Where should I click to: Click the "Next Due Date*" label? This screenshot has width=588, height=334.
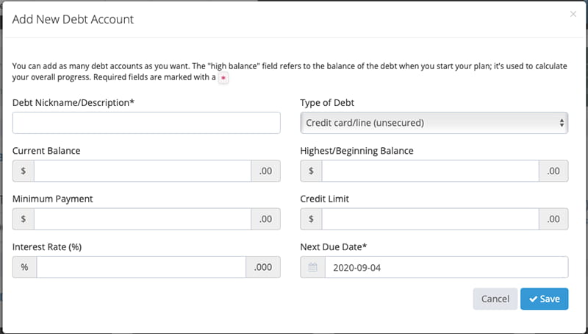[334, 247]
